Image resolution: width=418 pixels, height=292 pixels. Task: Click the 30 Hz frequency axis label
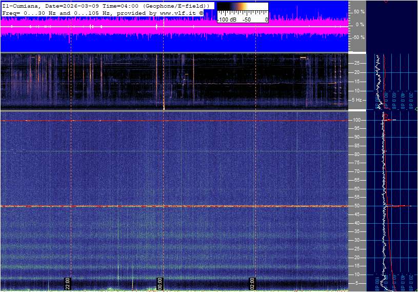point(356,240)
